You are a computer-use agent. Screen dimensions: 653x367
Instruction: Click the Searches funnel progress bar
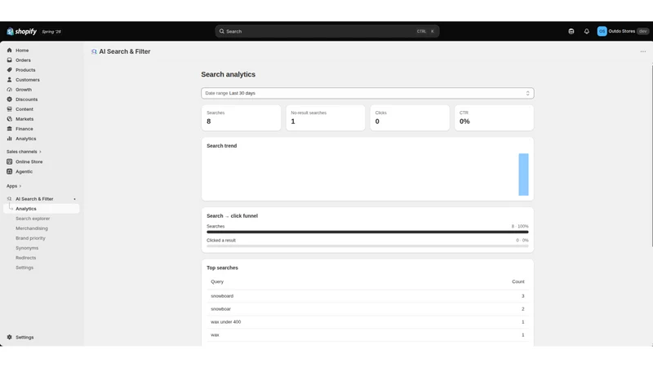point(367,232)
